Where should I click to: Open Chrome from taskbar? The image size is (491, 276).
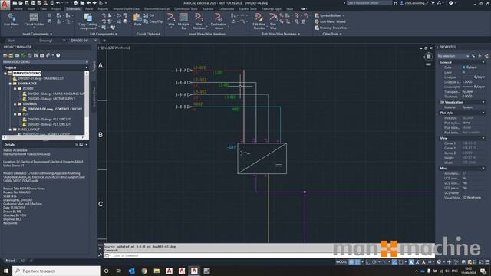tap(144, 271)
